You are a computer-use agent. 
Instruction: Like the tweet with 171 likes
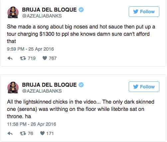(x=43, y=133)
